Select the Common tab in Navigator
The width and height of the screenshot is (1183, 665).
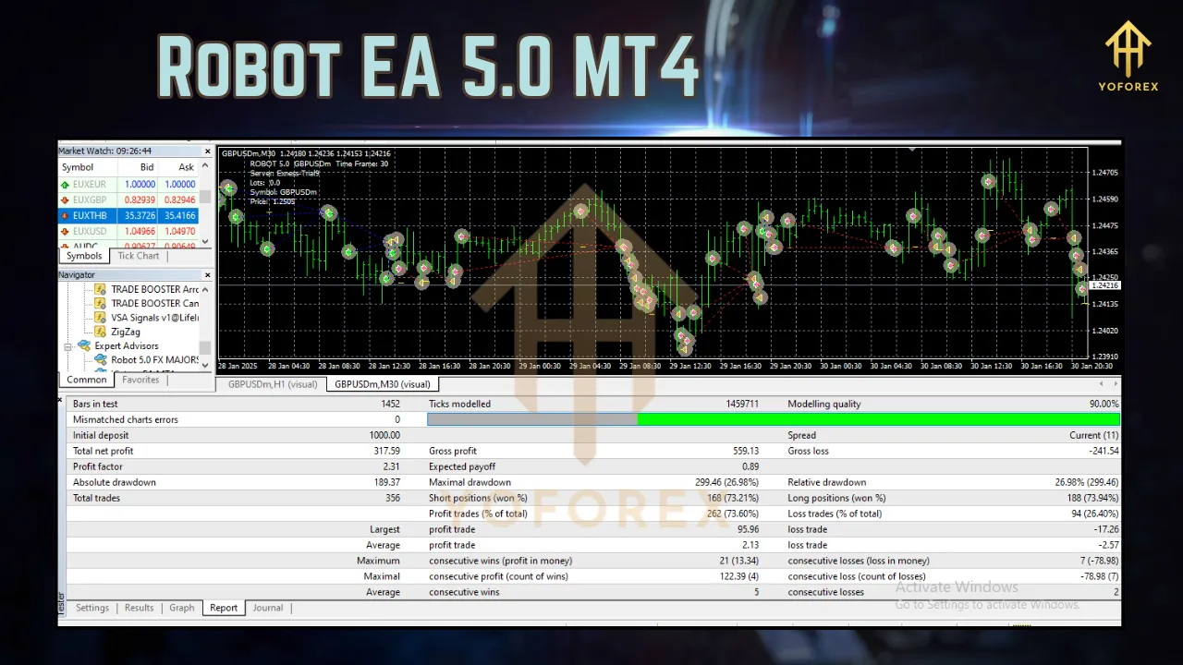tap(87, 380)
